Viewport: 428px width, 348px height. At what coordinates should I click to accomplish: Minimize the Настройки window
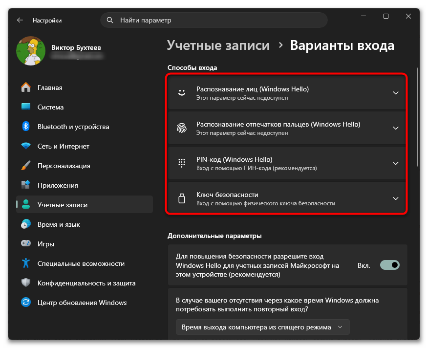[x=364, y=16]
